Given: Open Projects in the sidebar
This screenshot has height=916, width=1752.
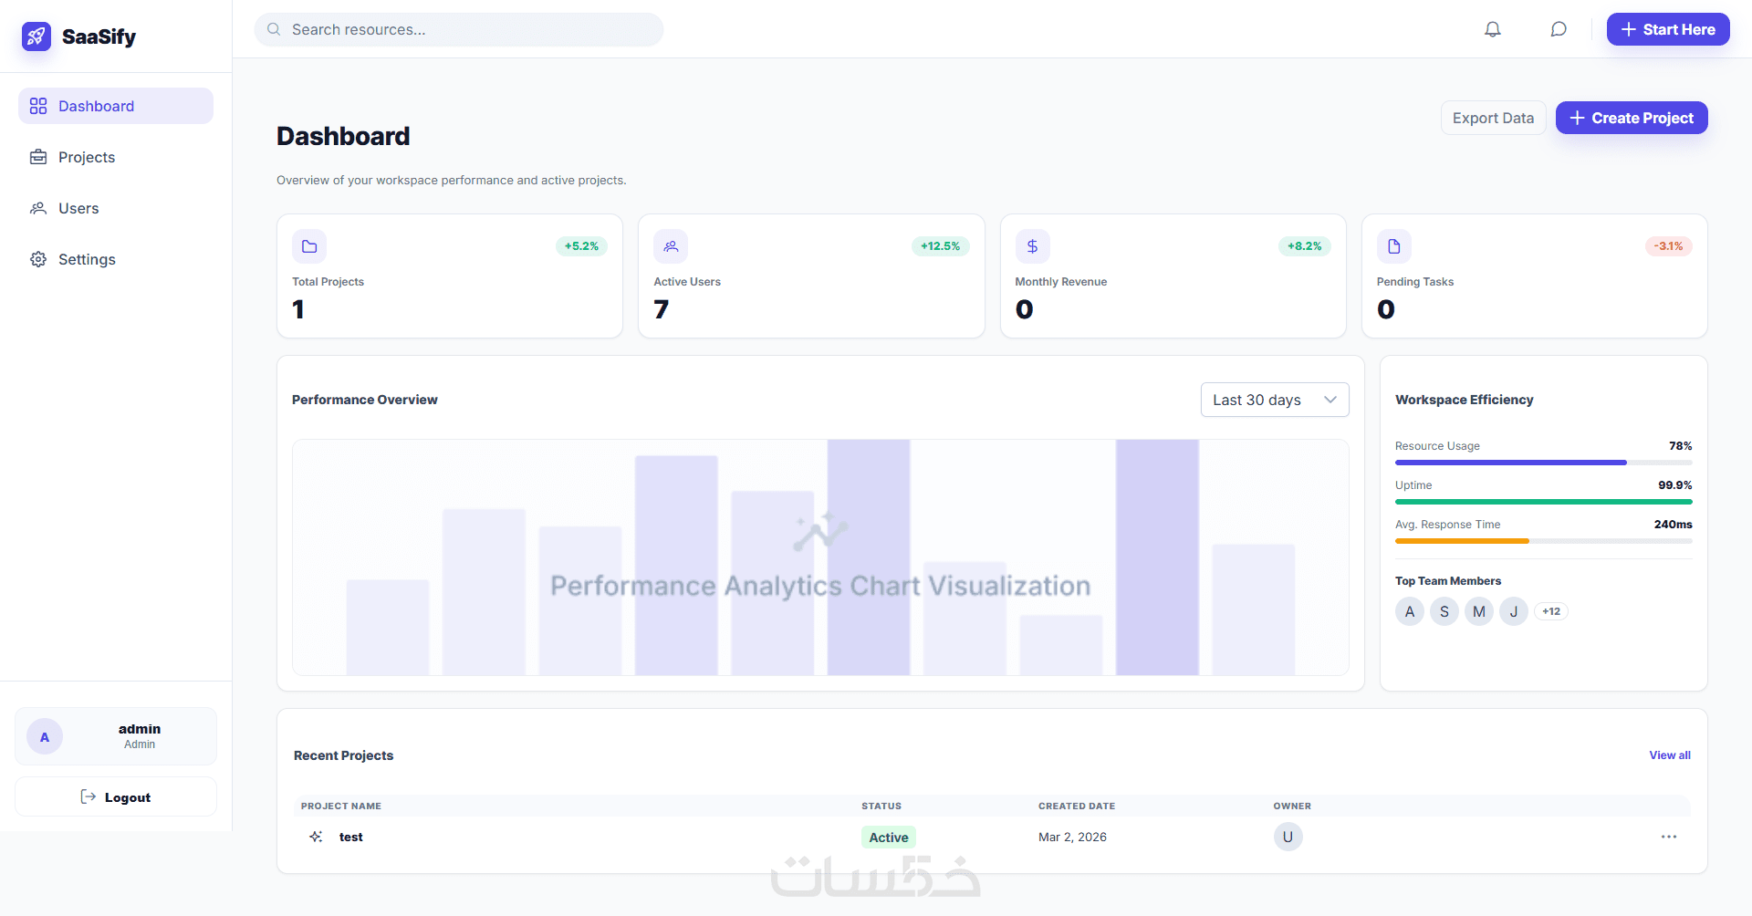Looking at the screenshot, I should (116, 157).
